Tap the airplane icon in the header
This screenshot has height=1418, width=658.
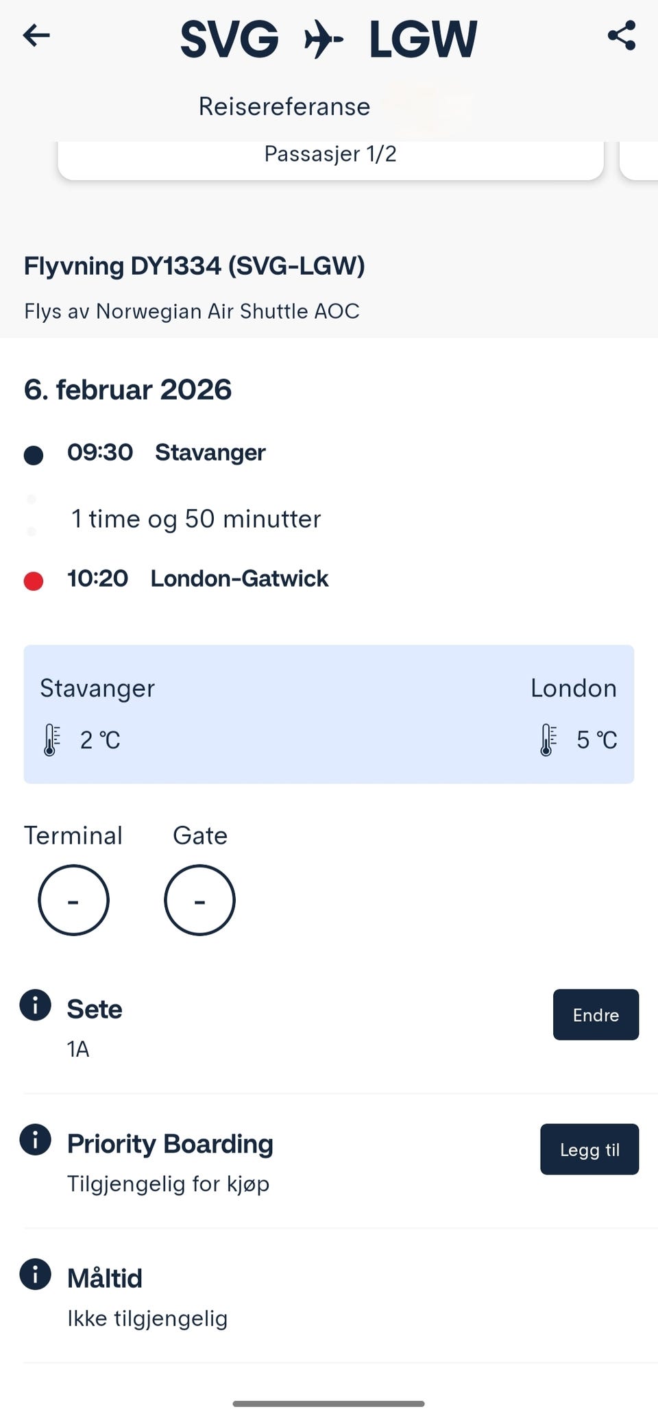tap(324, 39)
